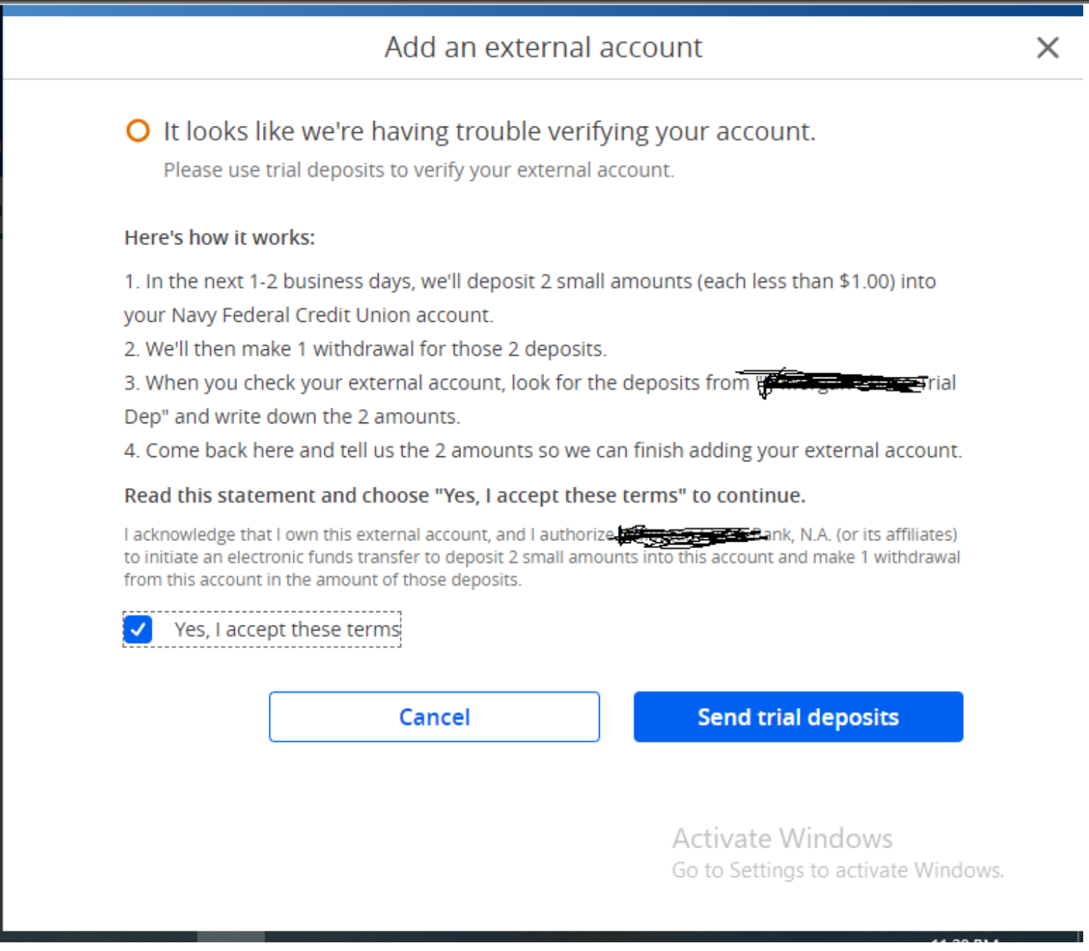Click the "Please use trial deposits" subtitle
The image size is (1089, 951).
tap(418, 170)
